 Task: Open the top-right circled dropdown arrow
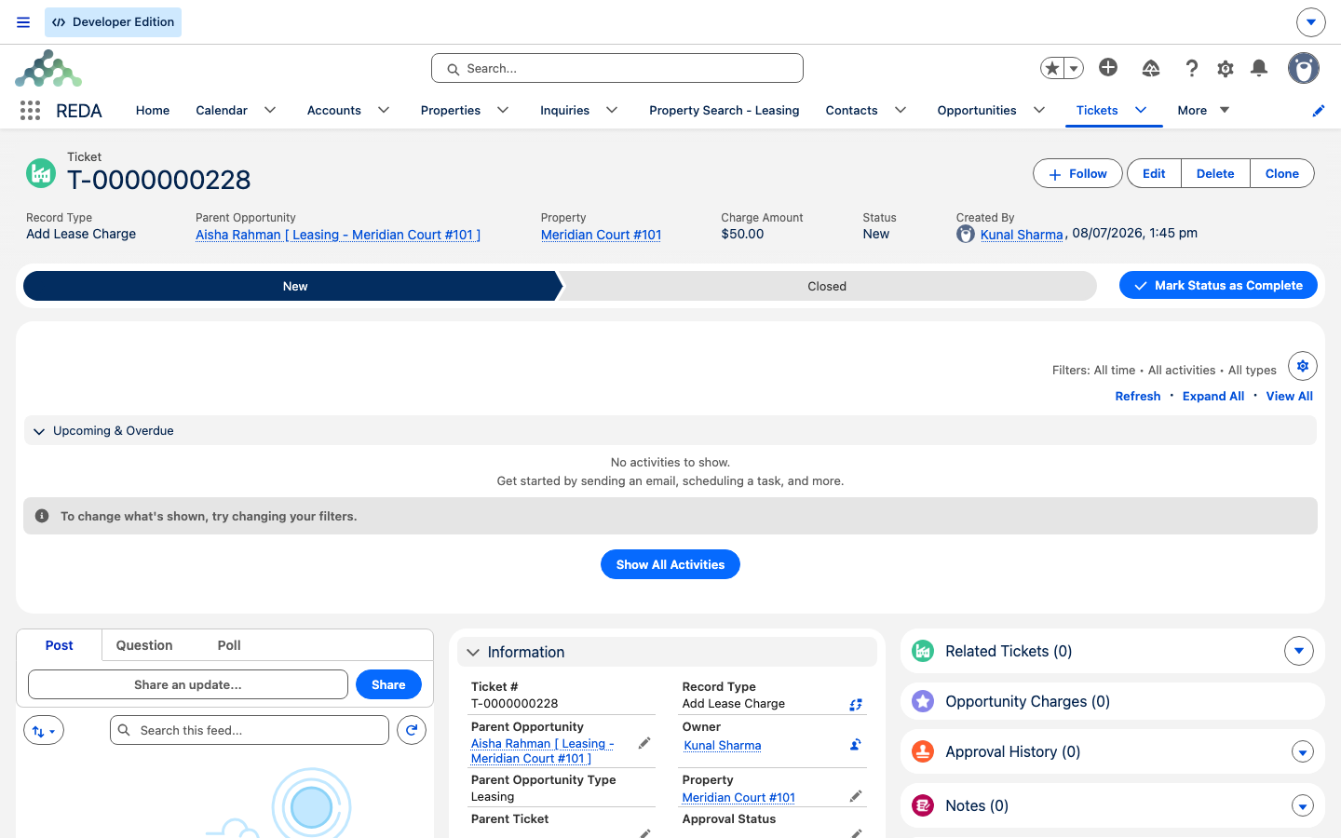point(1310,21)
